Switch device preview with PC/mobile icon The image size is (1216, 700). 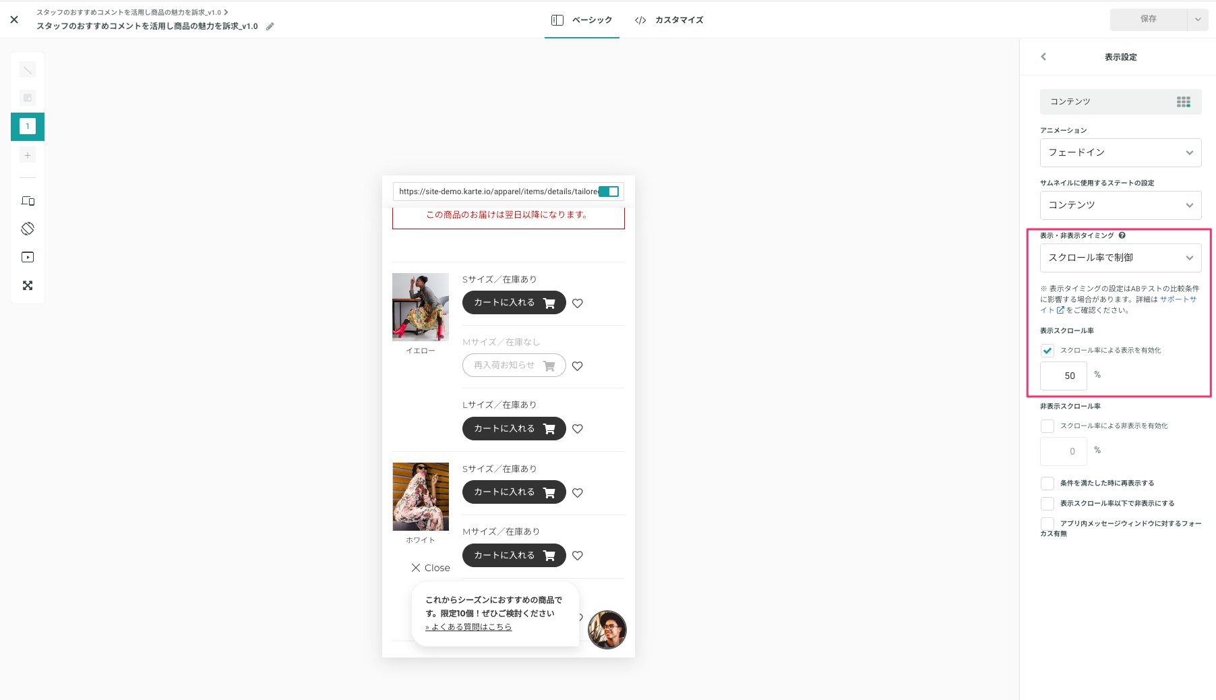28,201
